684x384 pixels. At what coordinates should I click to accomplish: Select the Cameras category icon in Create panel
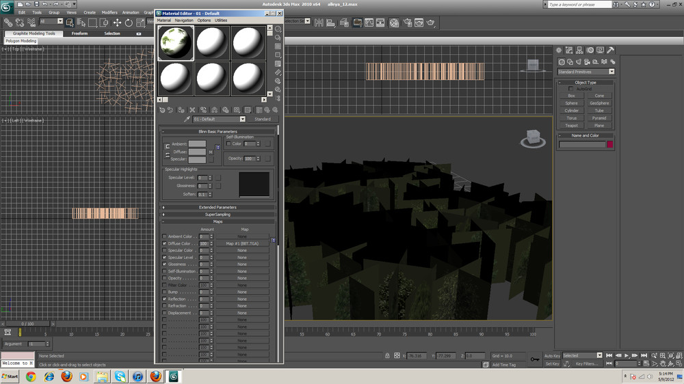(x=587, y=61)
